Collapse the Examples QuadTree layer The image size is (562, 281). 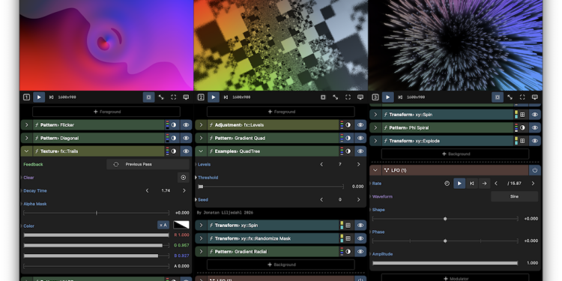pyautogui.click(x=201, y=151)
